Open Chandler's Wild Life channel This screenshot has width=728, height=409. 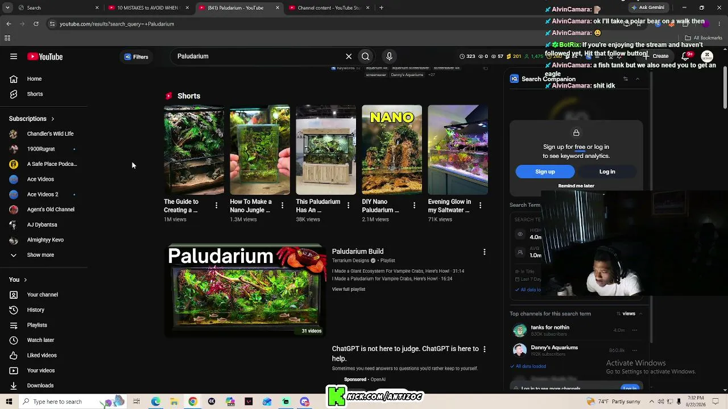coord(44,133)
